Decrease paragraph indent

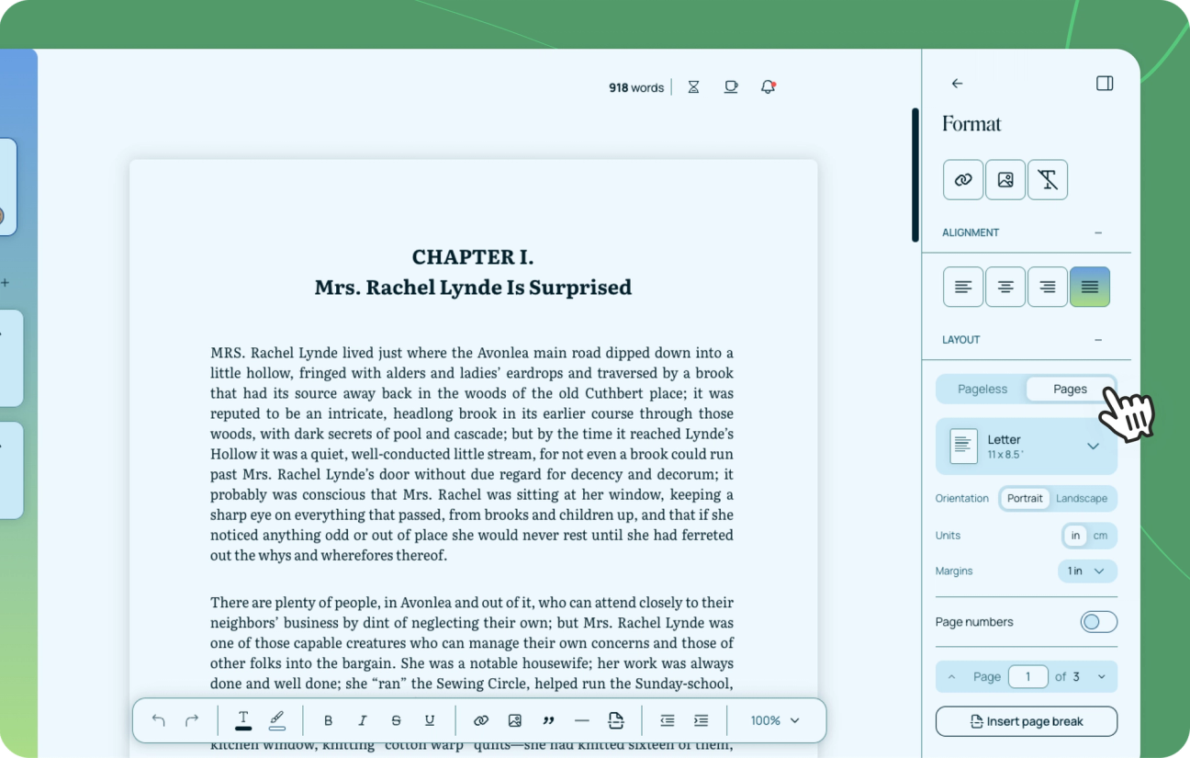tap(668, 721)
